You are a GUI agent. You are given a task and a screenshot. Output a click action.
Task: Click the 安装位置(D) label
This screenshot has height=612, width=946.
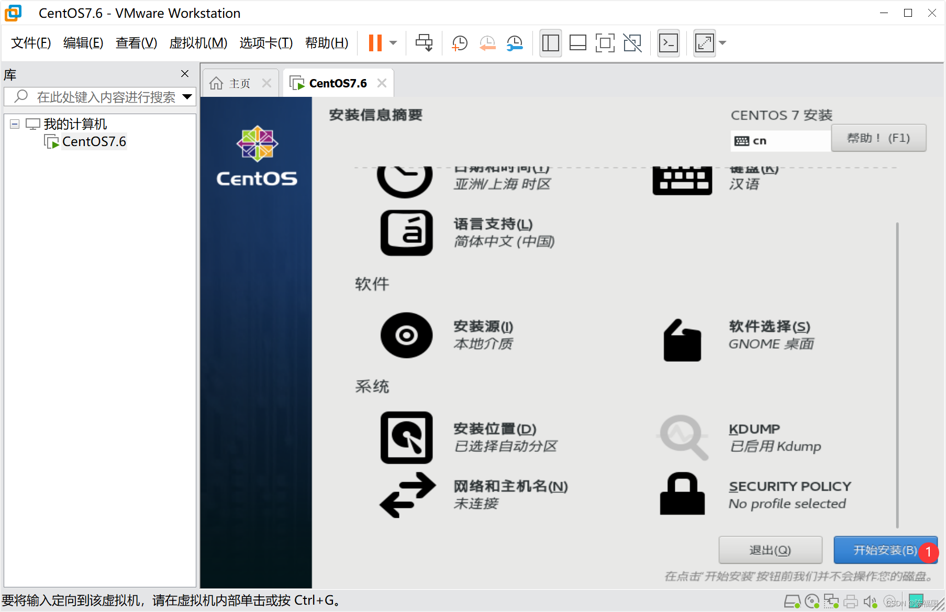coord(495,429)
